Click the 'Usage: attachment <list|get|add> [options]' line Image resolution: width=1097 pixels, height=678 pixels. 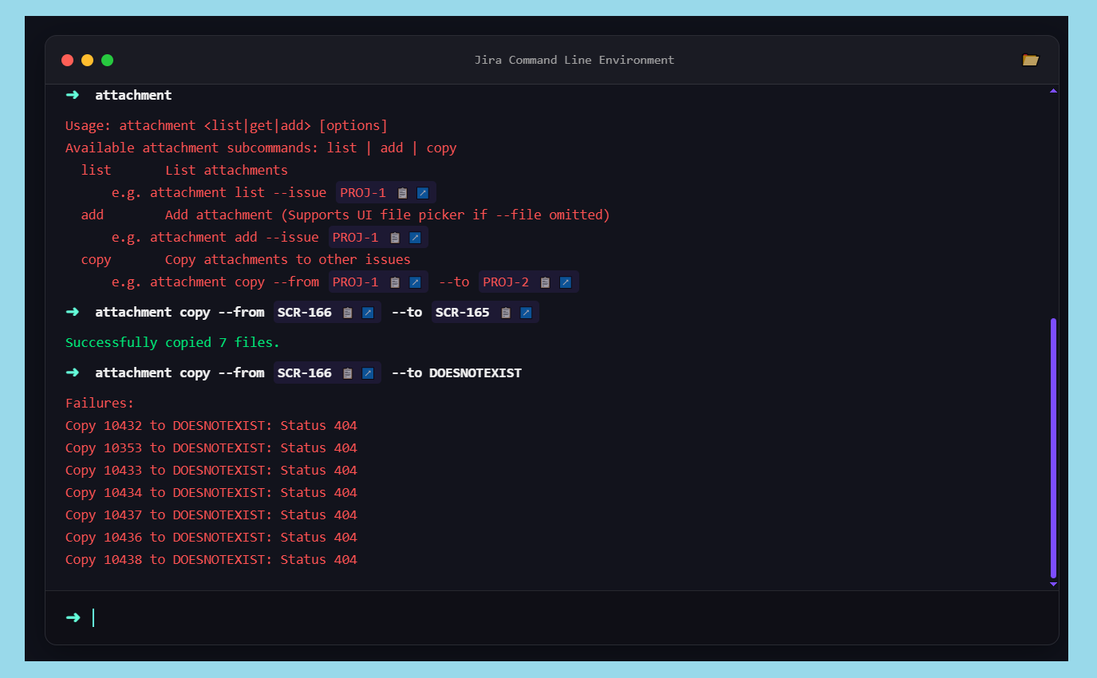pyautogui.click(x=227, y=126)
